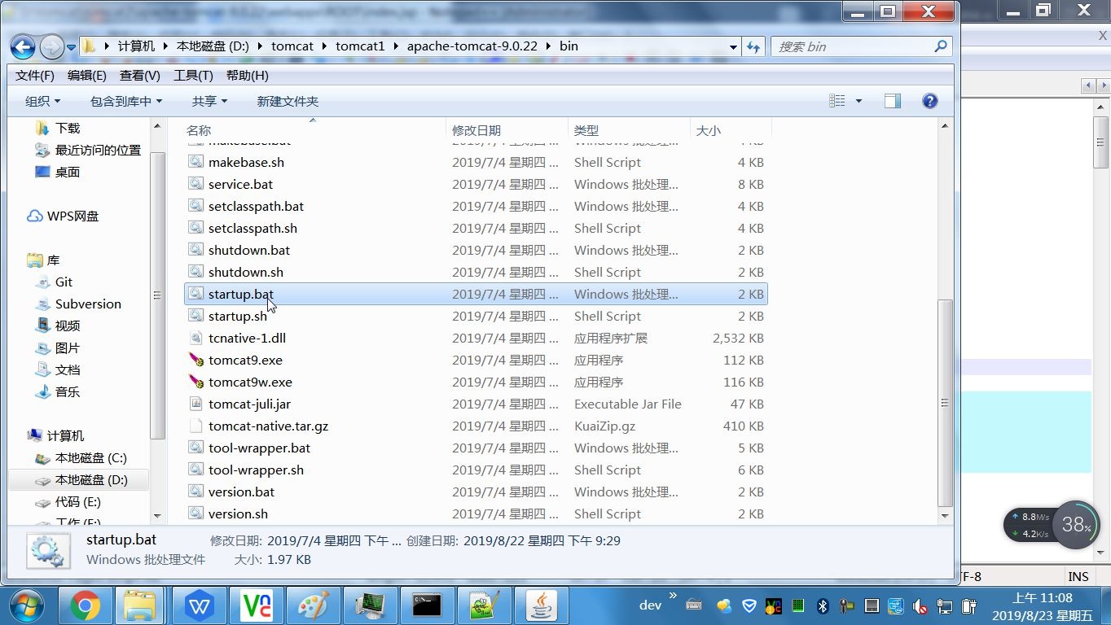
Task: Toggle the preview pane icon
Action: 892,100
